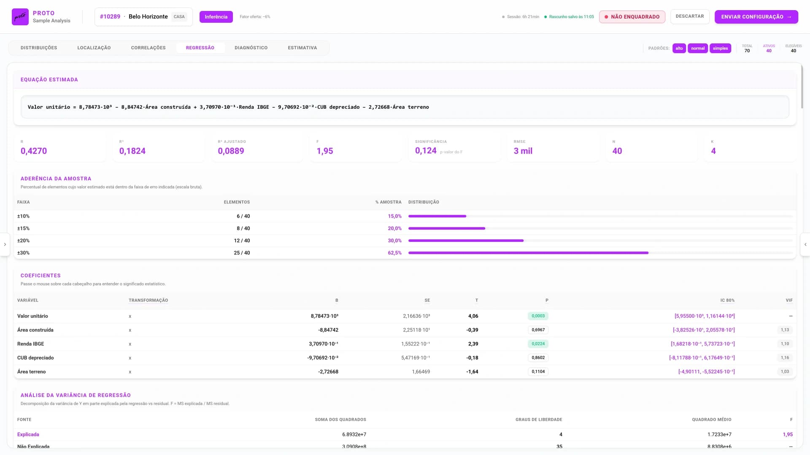Toggle the simples pattern chip
The height and width of the screenshot is (455, 810).
click(x=720, y=48)
